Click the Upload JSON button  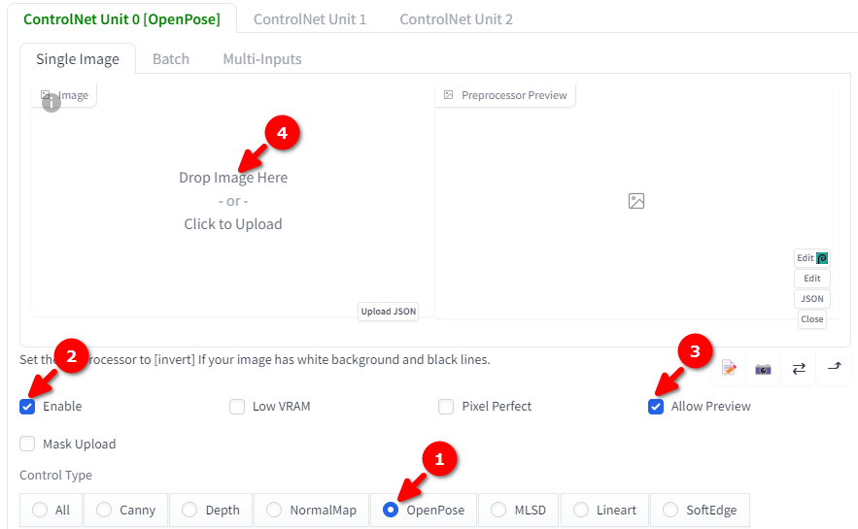pyautogui.click(x=389, y=312)
